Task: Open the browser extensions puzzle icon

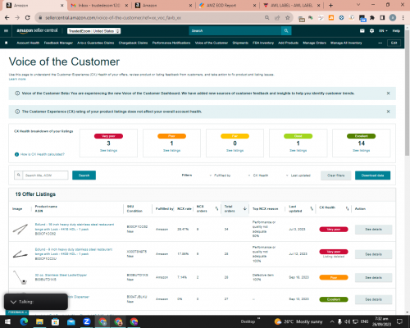Action: (372, 18)
